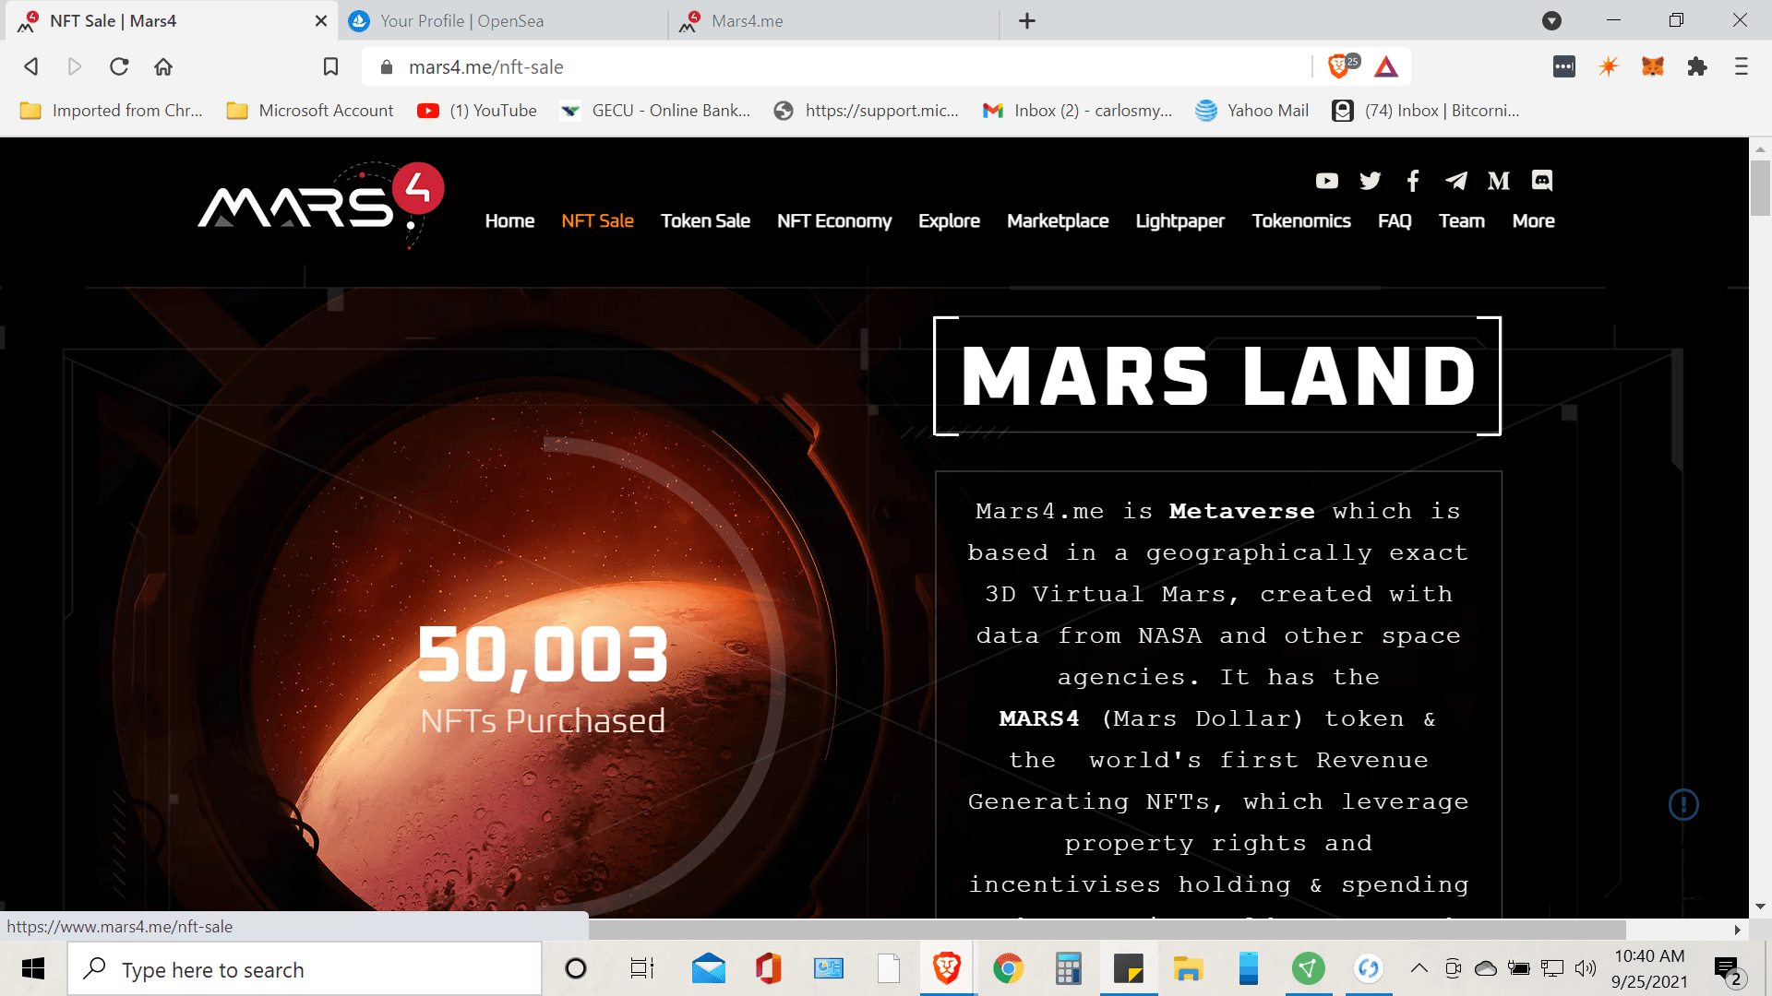Open NFT Economy navigation item
This screenshot has height=996, width=1772.
point(834,221)
